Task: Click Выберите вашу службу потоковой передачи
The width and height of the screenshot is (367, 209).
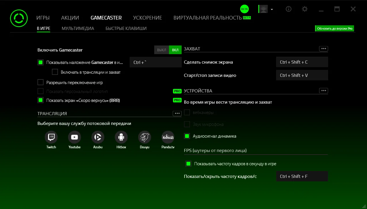Action: click(84, 124)
